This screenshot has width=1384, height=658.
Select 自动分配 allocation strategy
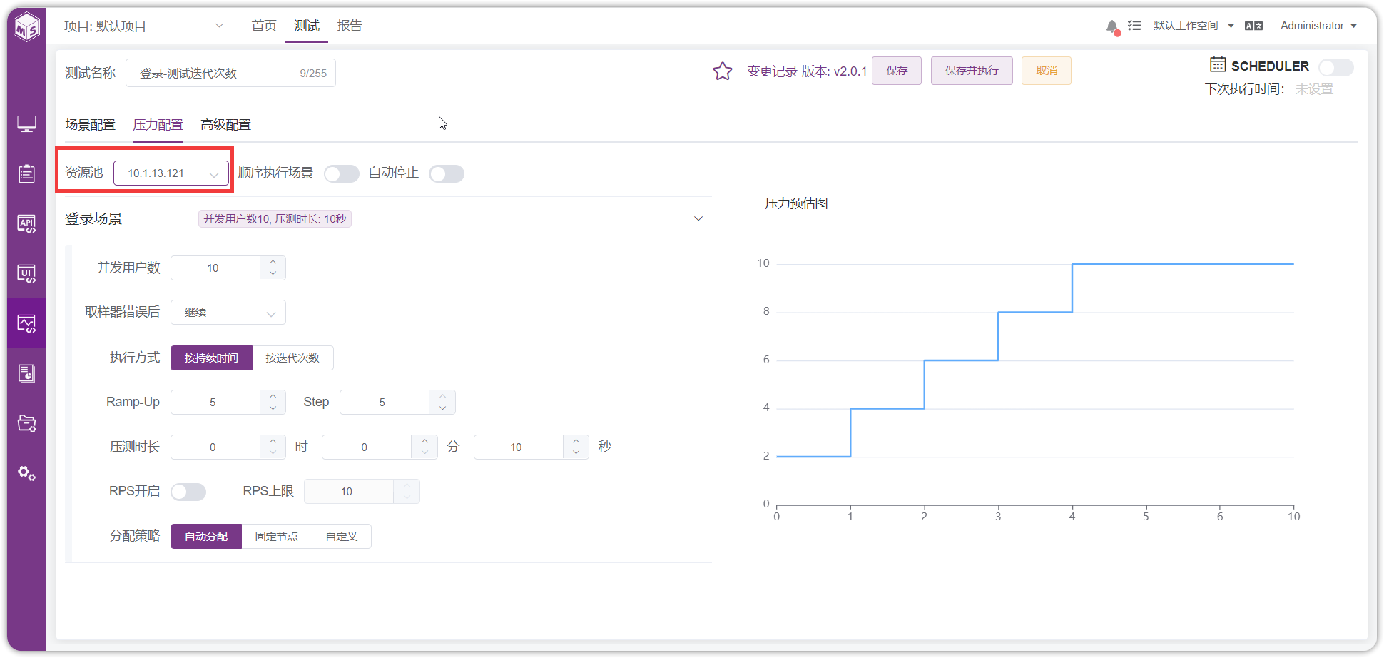click(206, 536)
